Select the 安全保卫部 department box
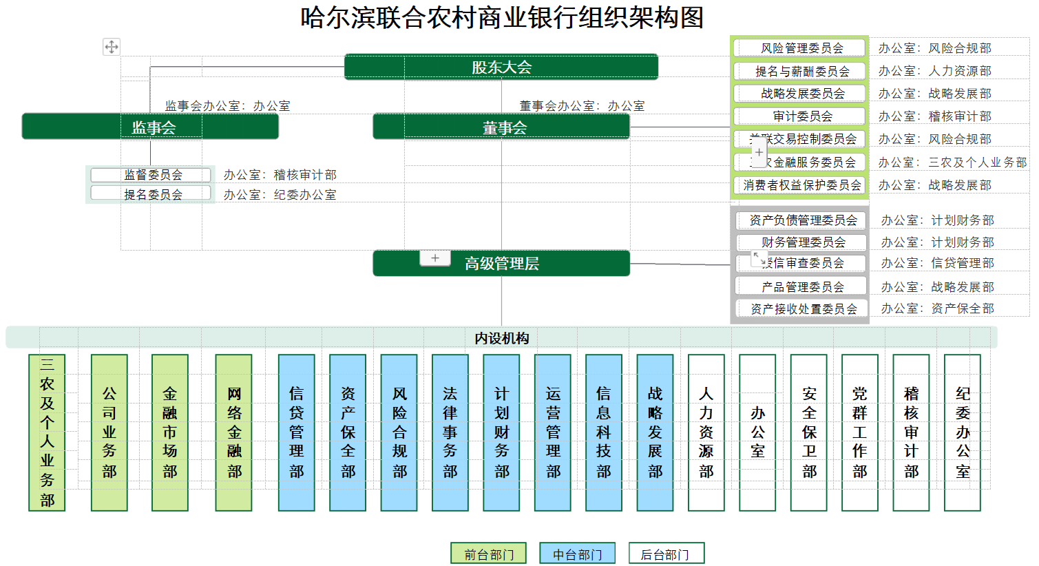The height and width of the screenshot is (566, 1039). [809, 432]
